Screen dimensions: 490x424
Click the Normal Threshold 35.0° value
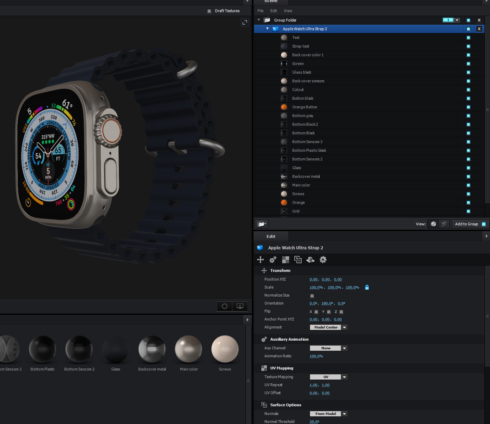click(314, 422)
